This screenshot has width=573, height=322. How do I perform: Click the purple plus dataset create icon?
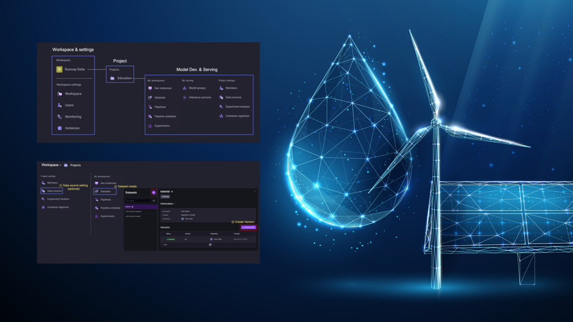(x=153, y=192)
